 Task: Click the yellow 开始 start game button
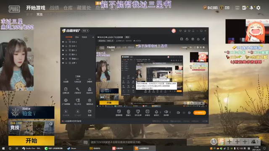click(x=32, y=141)
